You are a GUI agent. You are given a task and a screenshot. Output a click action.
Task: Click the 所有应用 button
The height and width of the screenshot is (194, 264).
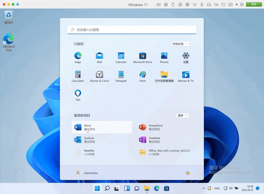[x=180, y=44]
